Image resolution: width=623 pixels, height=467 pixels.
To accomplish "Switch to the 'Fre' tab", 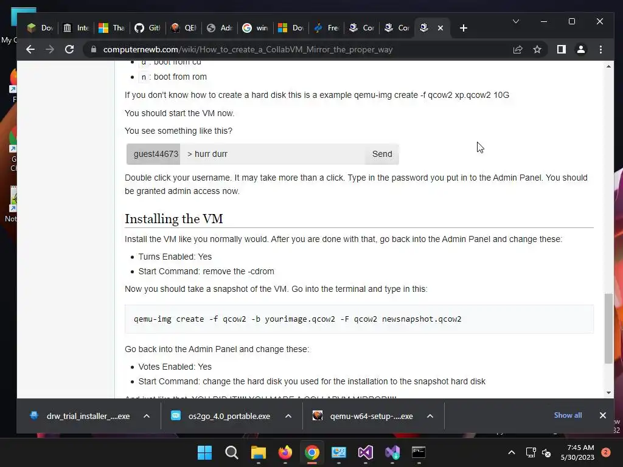I will tap(327, 28).
